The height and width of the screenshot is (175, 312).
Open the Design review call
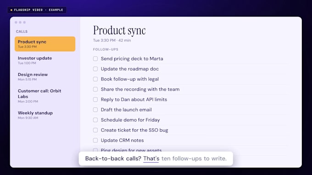point(45,76)
